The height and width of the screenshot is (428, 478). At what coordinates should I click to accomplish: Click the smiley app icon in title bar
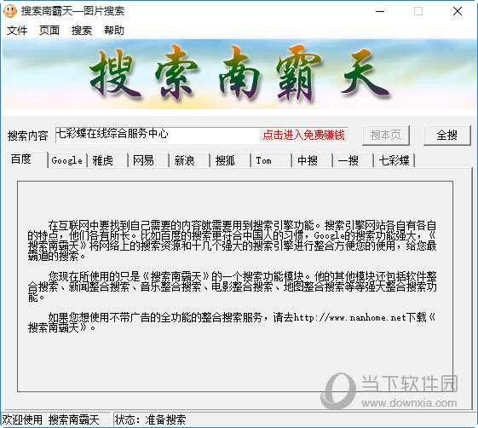click(9, 11)
